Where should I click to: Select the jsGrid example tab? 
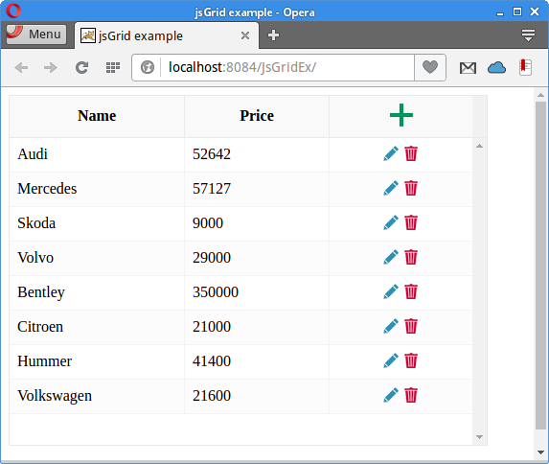pos(167,35)
